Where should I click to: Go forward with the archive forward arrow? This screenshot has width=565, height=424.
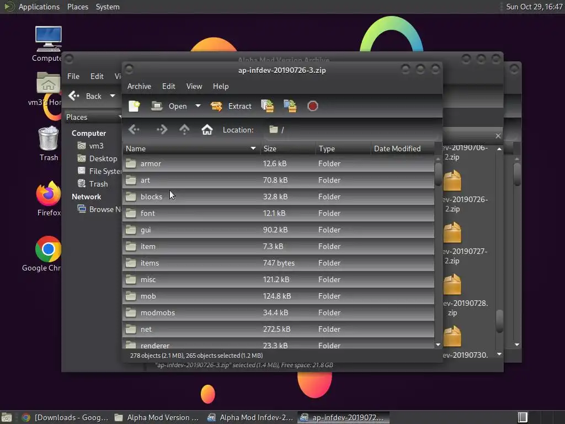click(162, 129)
